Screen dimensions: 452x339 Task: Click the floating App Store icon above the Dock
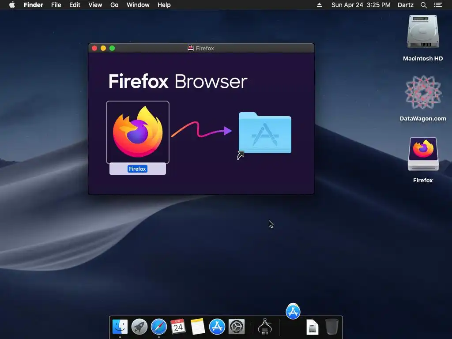(x=293, y=311)
